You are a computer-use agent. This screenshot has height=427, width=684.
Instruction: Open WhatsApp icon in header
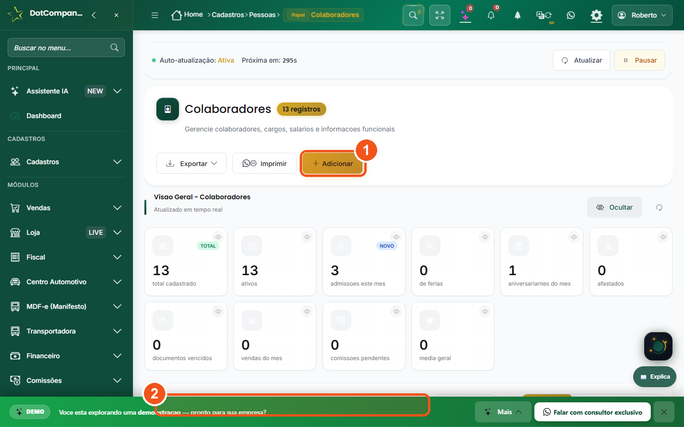(571, 15)
